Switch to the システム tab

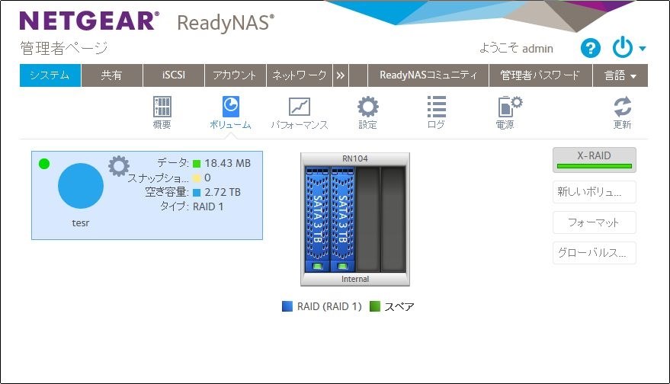[x=50, y=75]
